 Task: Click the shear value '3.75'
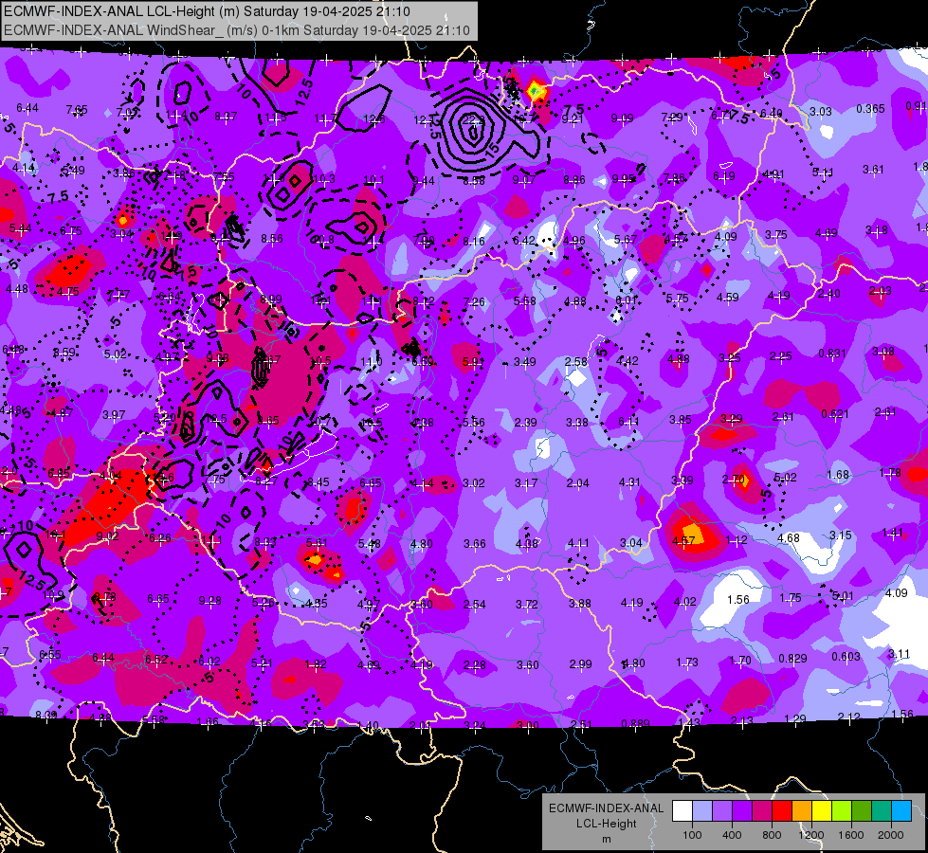coord(776,234)
